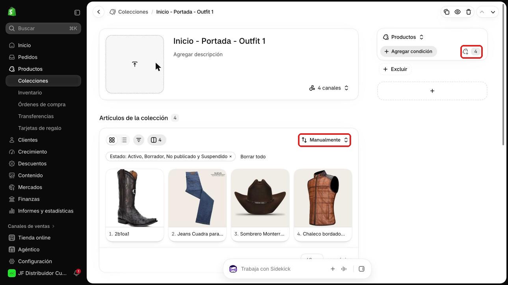Viewport: 508px width, 285px height.
Task: Click the Inicio home icon in sidebar
Action: [12, 45]
